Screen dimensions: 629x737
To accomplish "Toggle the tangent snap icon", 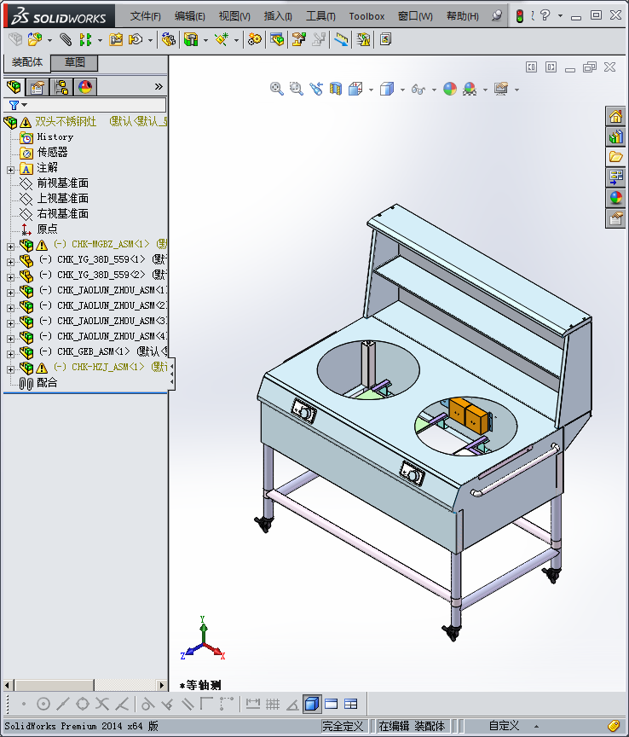I will point(148,704).
